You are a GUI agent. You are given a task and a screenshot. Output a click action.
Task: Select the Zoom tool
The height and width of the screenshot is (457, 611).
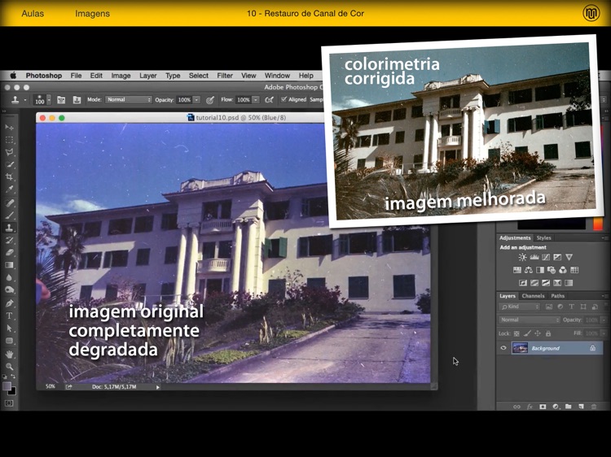click(x=9, y=367)
